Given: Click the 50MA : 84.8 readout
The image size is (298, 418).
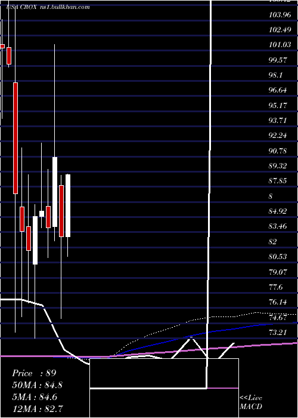Looking at the screenshot, I should coord(38,385).
